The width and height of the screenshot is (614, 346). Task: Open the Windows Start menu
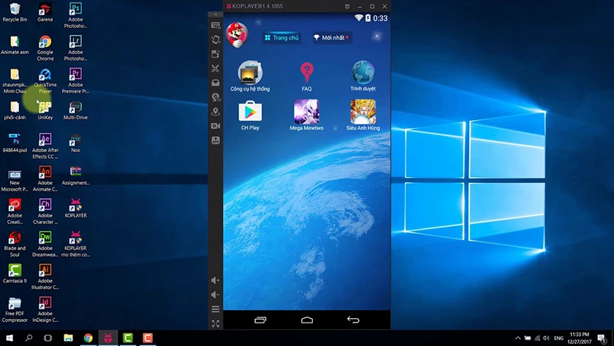10,338
